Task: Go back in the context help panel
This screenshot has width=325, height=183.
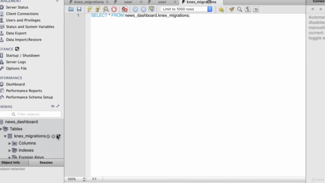Action: point(312,9)
